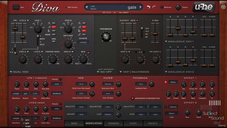Switch to the MAIN tab
The width and height of the screenshot is (227, 128).
pyautogui.click(x=74, y=123)
